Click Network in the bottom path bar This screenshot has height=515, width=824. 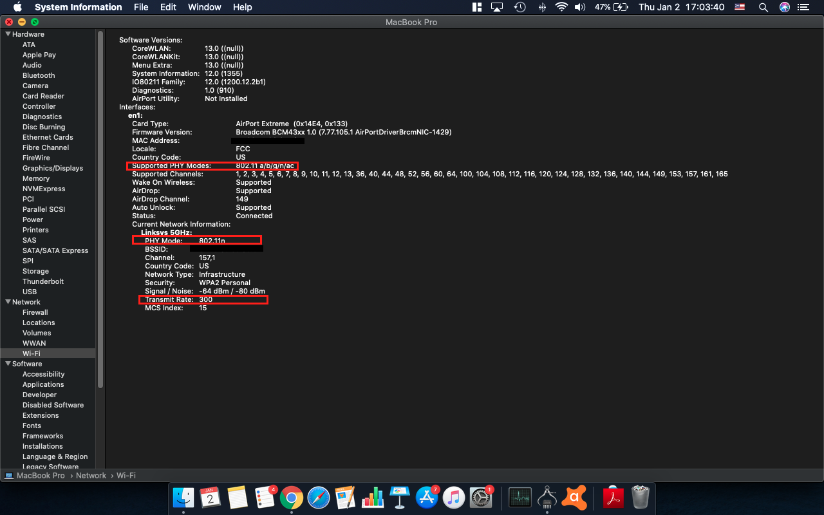tap(91, 476)
